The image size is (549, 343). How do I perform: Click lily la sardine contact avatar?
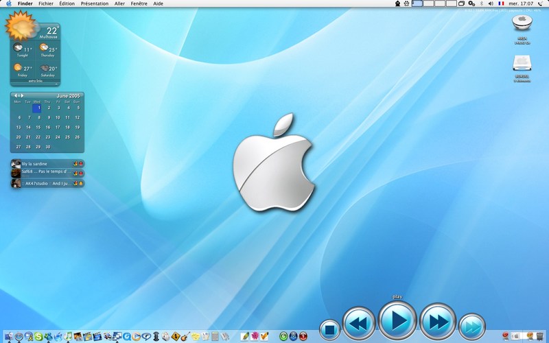[16, 163]
